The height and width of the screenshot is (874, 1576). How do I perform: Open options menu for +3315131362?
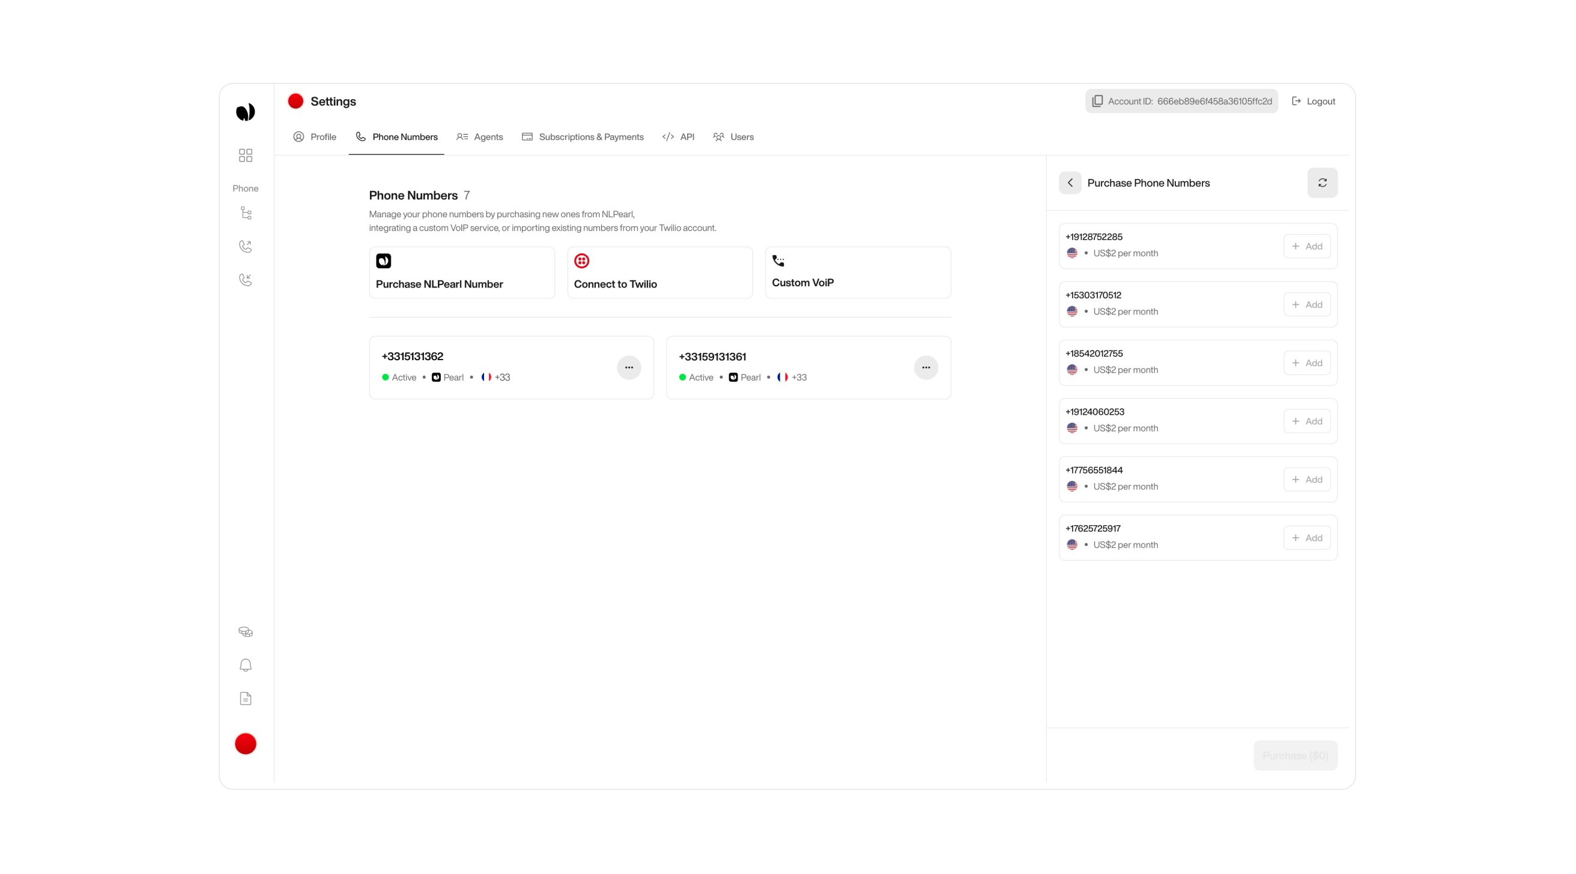click(629, 367)
